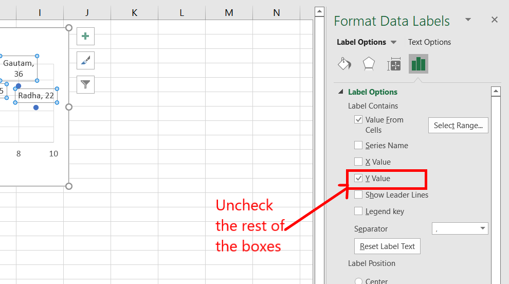Enable Show Leader Lines checkbox
509x284 pixels.
pyautogui.click(x=358, y=194)
